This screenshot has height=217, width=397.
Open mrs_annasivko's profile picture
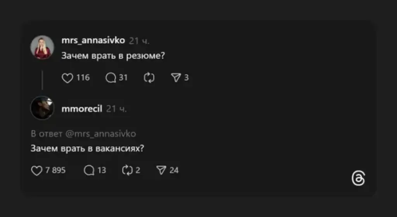pos(42,47)
